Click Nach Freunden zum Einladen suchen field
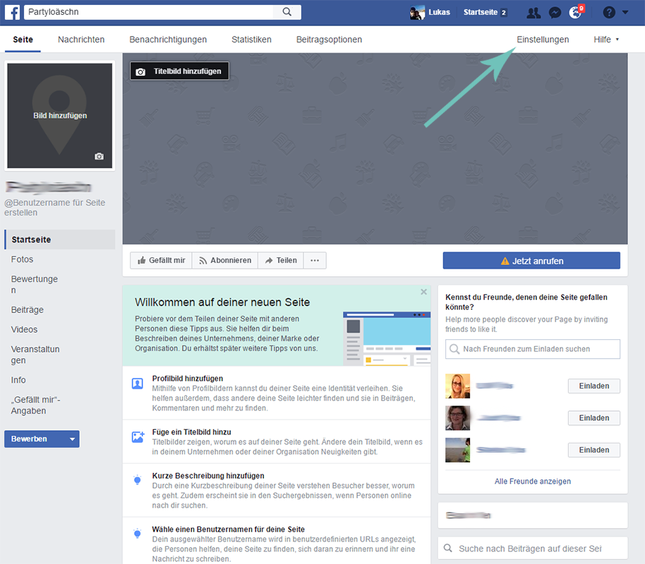The height and width of the screenshot is (564, 645). point(533,349)
